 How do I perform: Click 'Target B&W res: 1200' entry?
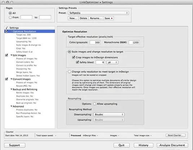click(26, 38)
